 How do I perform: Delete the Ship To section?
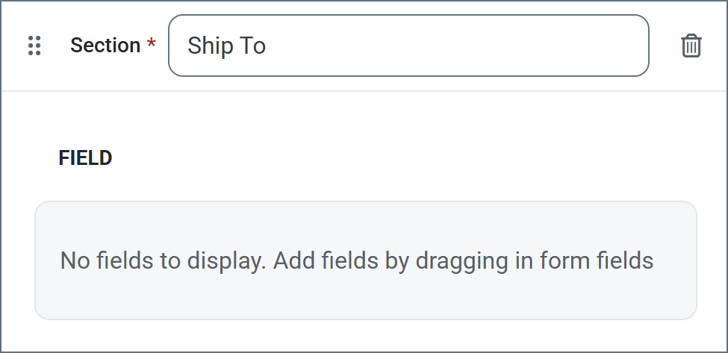tap(691, 46)
